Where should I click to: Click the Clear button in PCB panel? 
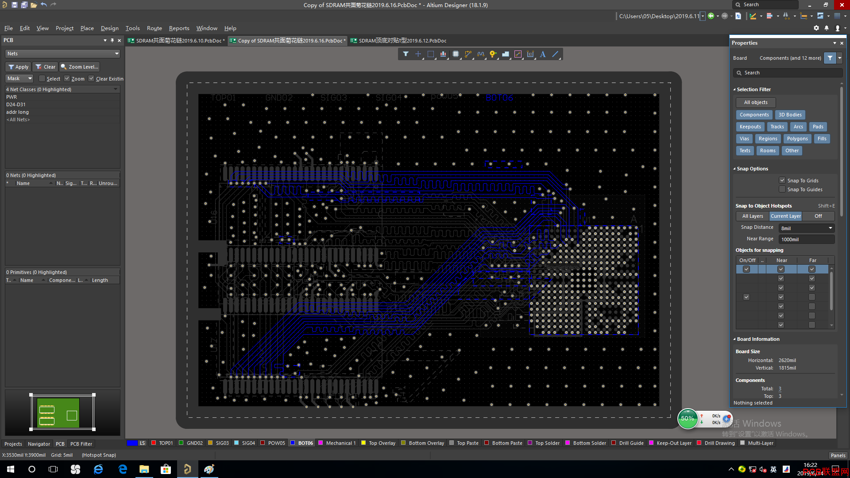coord(46,67)
